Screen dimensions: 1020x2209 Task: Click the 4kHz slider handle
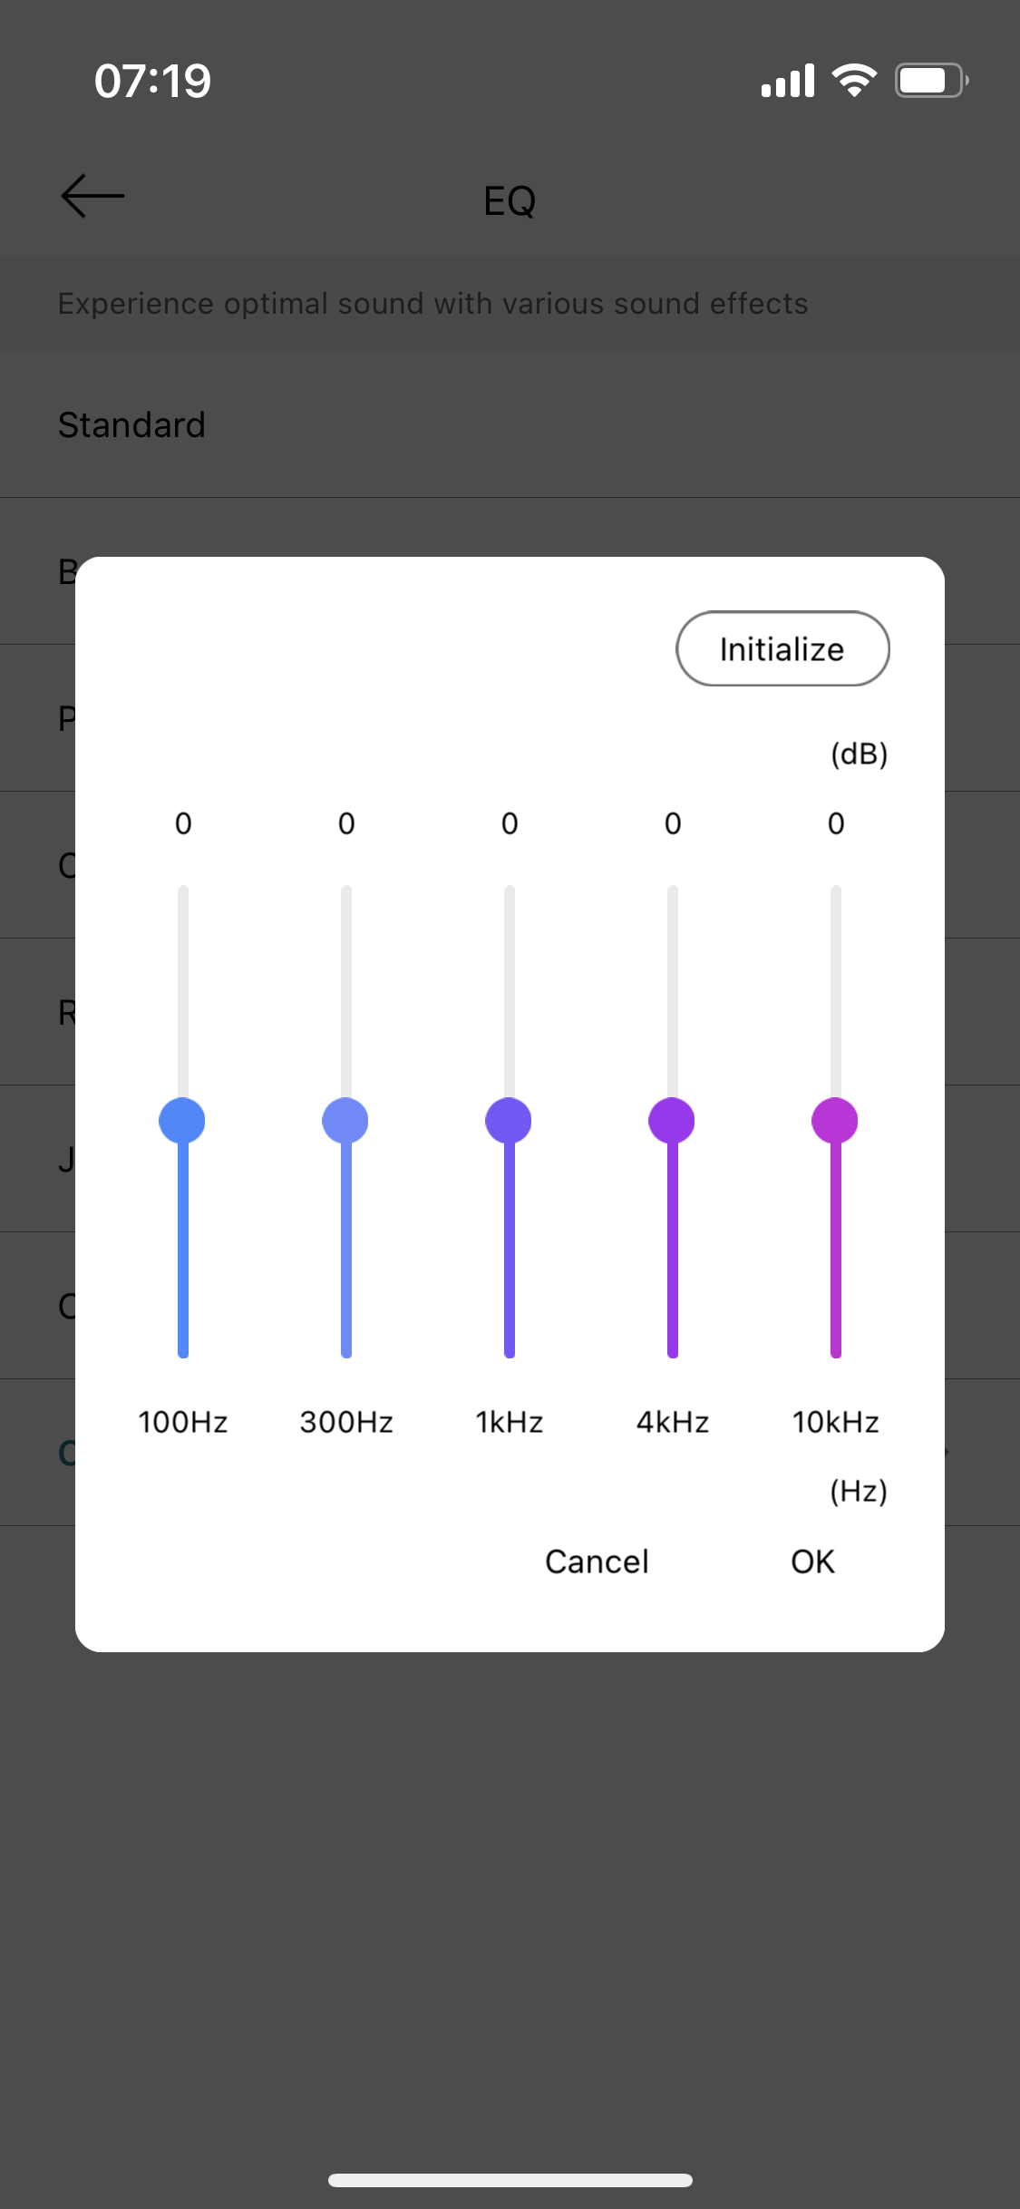pos(672,1121)
